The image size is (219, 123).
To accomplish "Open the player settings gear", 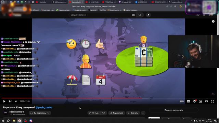I will click(194, 101).
